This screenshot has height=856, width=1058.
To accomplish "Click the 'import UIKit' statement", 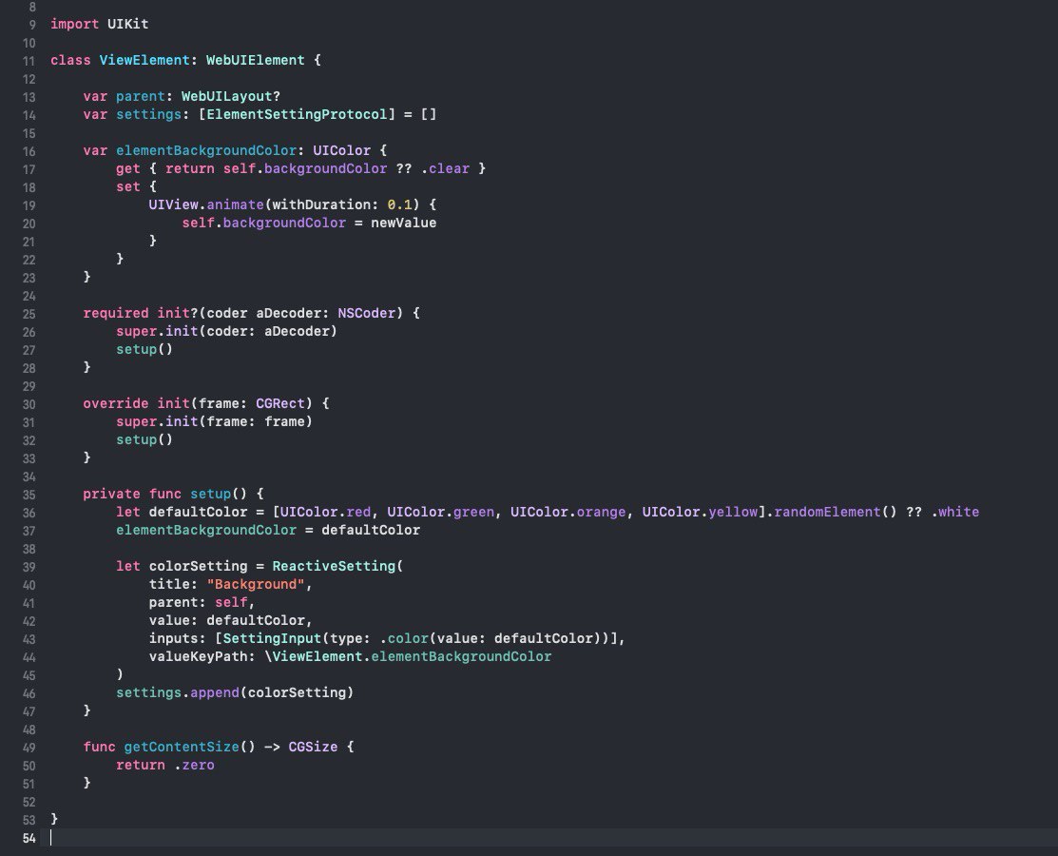I will tap(99, 25).
